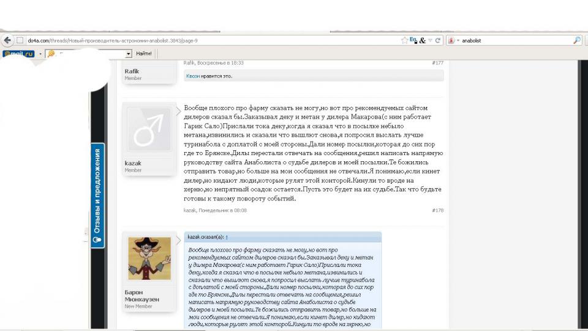Open the Квози user link

click(x=193, y=76)
